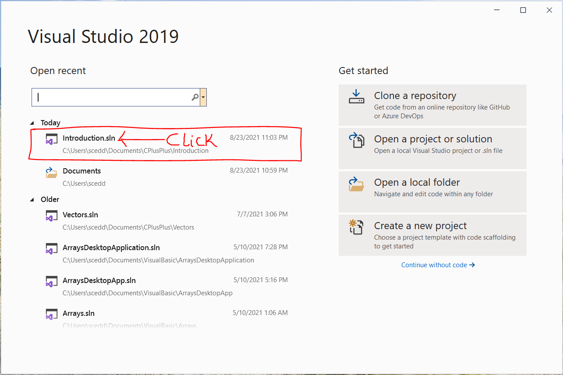Click the path C:\Users\scedd\Documents\VisualBasic\ArraysDesktopApplication
The width and height of the screenshot is (563, 375).
coord(158,260)
